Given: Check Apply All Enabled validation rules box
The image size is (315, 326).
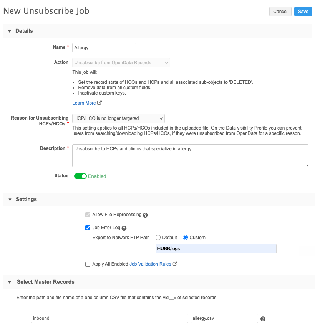Looking at the screenshot, I should (88, 264).
